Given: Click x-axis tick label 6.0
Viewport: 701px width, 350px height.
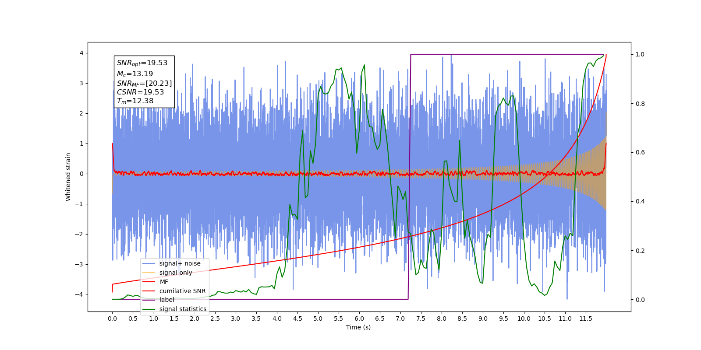Looking at the screenshot, I should (359, 318).
